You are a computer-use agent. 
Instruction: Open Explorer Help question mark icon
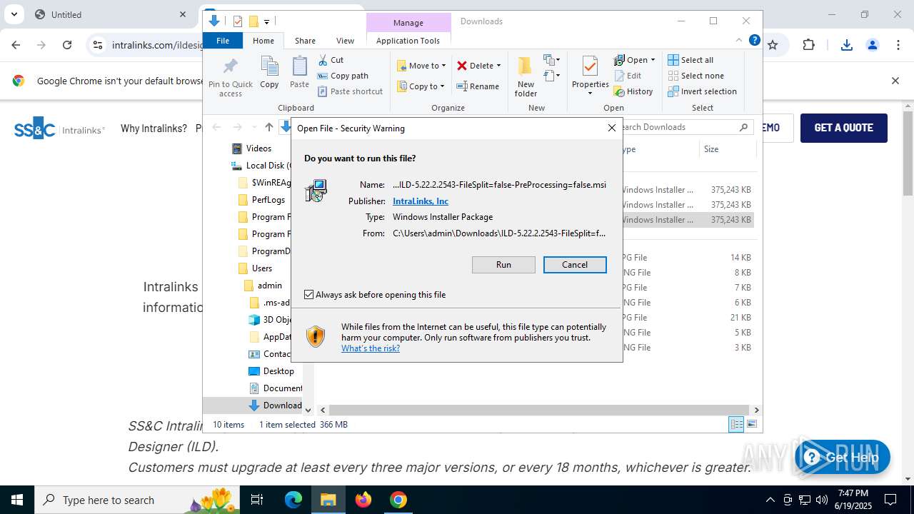(x=754, y=40)
